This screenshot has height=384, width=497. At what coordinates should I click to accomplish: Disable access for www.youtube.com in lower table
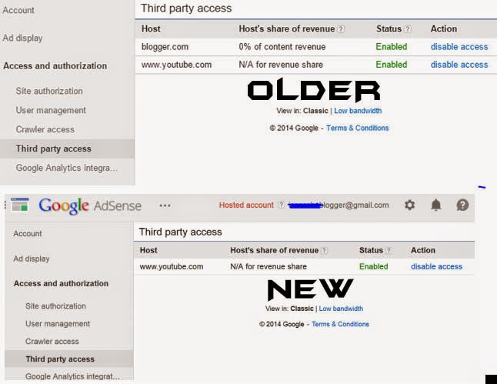[x=436, y=267]
